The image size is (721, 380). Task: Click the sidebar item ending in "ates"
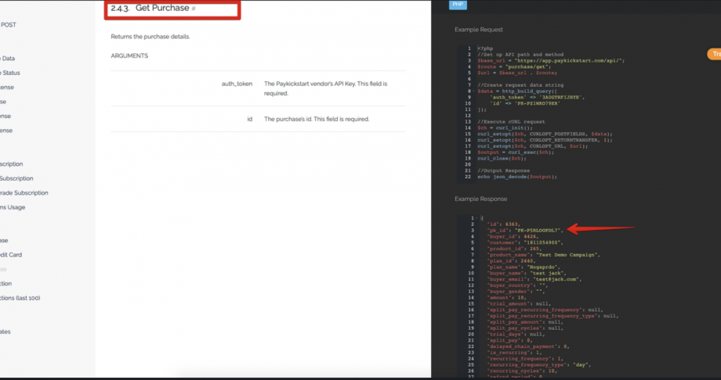[x=5, y=332]
